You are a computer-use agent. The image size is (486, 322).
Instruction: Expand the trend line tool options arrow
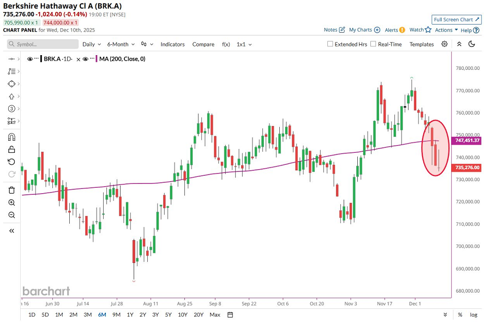(19, 59)
